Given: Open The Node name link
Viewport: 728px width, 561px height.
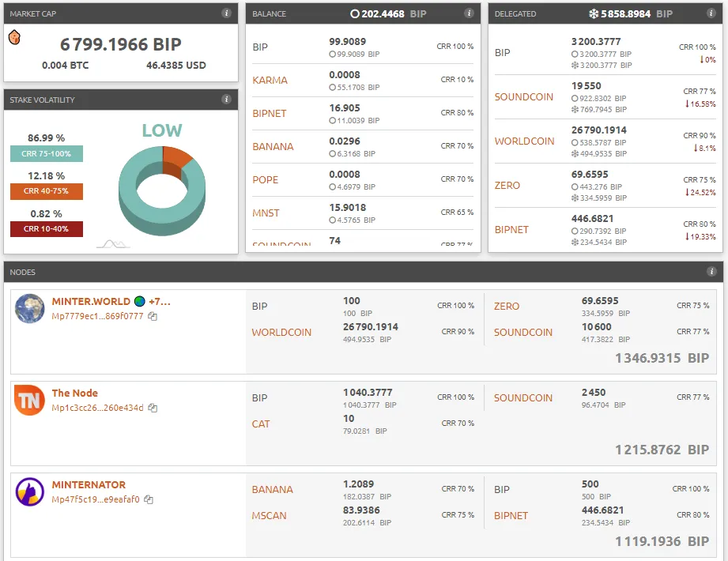Looking at the screenshot, I should [x=75, y=393].
